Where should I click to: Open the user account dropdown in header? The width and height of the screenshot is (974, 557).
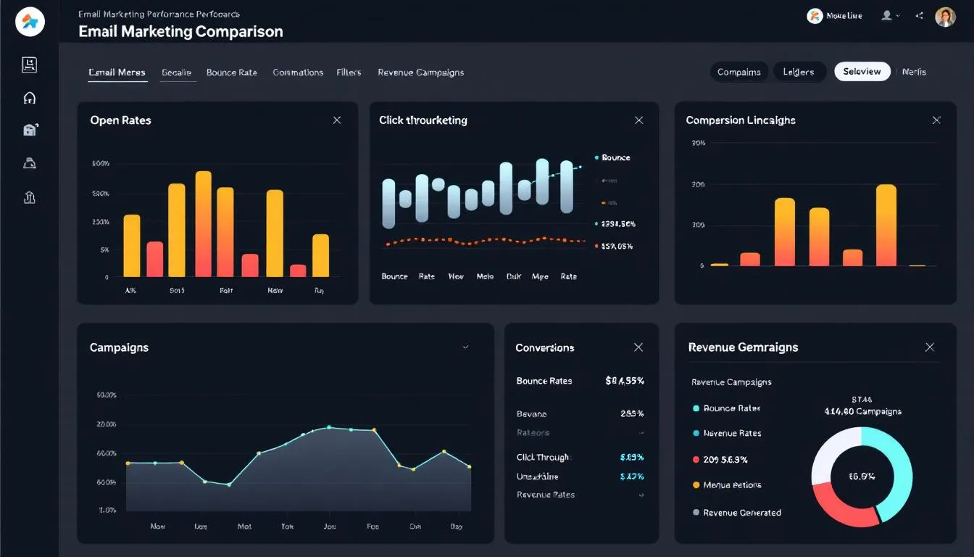click(x=889, y=16)
